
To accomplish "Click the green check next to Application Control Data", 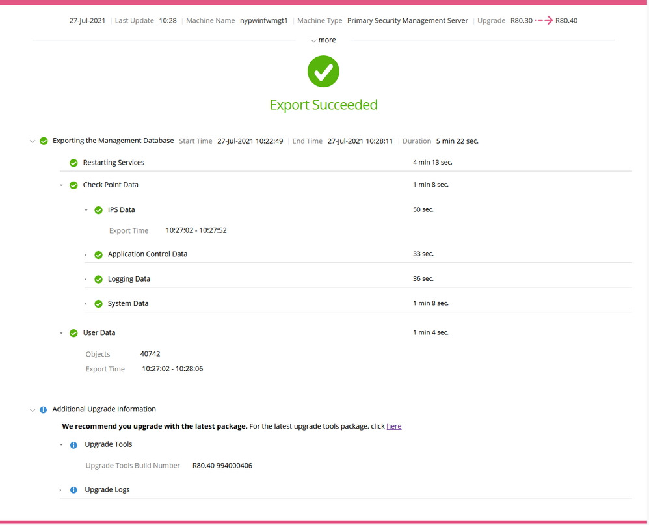I will click(x=98, y=254).
